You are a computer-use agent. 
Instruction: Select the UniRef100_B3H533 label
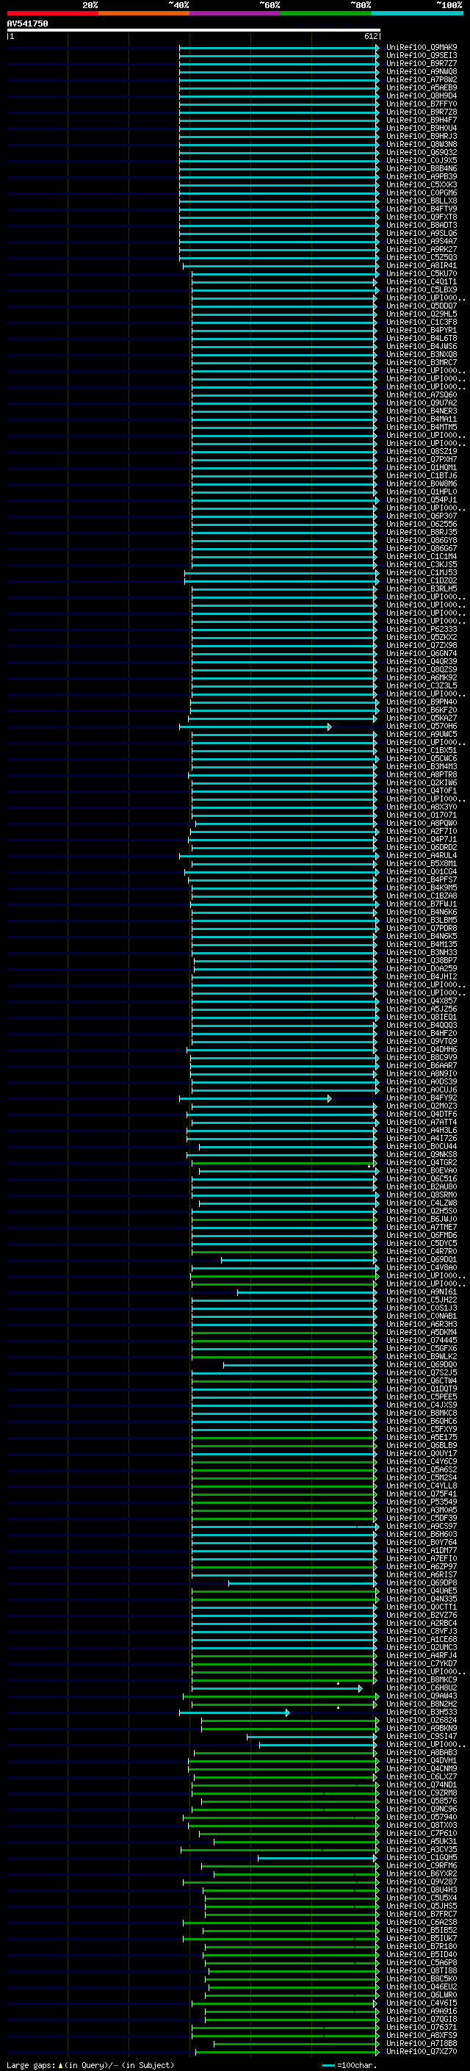pyautogui.click(x=422, y=1712)
